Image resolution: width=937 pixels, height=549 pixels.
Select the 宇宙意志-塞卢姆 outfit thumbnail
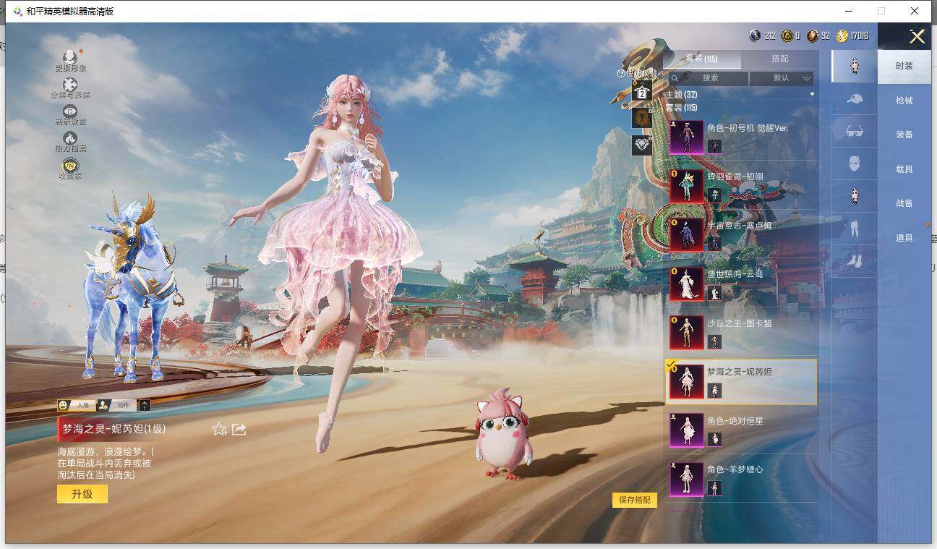(686, 235)
